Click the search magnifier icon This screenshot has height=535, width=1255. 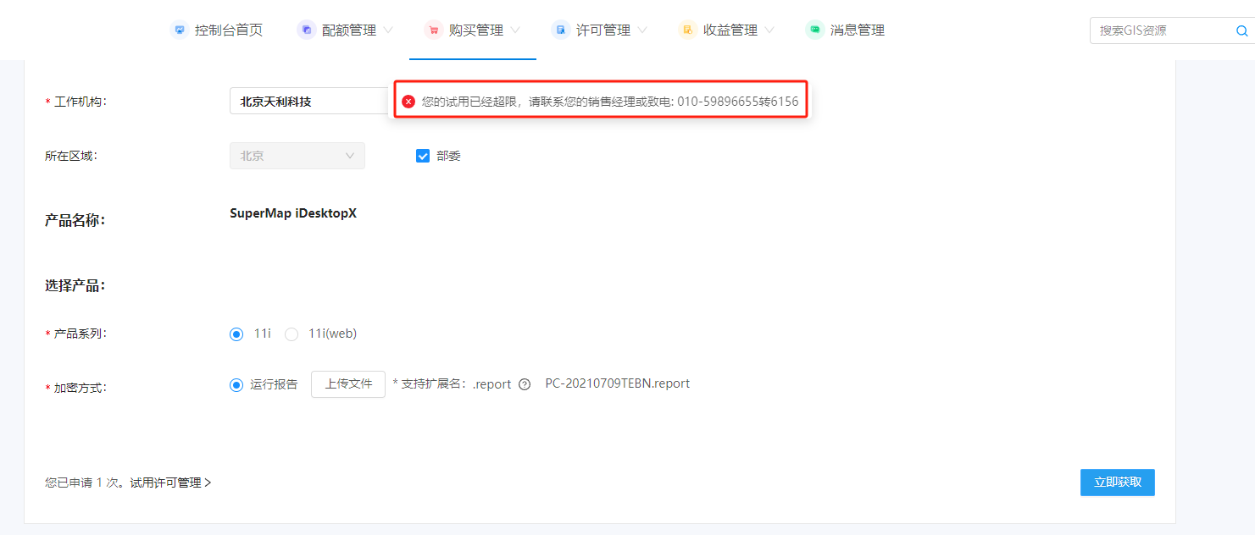[1241, 31]
